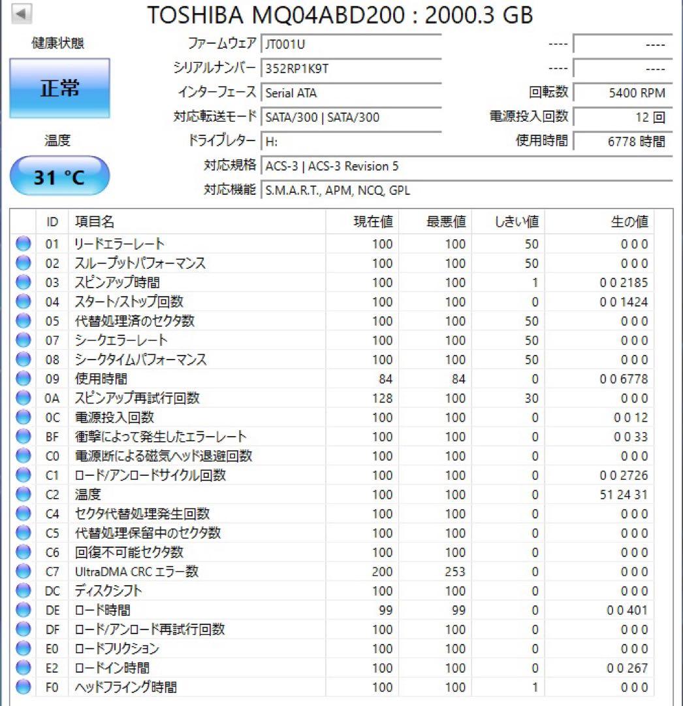Select current value 128 in row 0A
This screenshot has width=683, height=706.
(382, 398)
